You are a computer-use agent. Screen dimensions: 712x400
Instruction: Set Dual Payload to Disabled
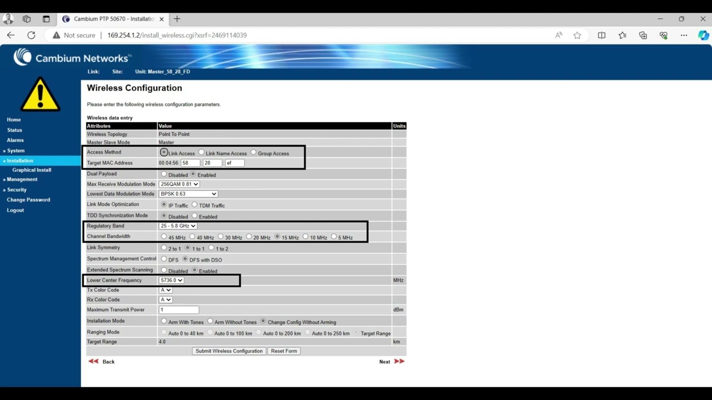click(x=164, y=174)
